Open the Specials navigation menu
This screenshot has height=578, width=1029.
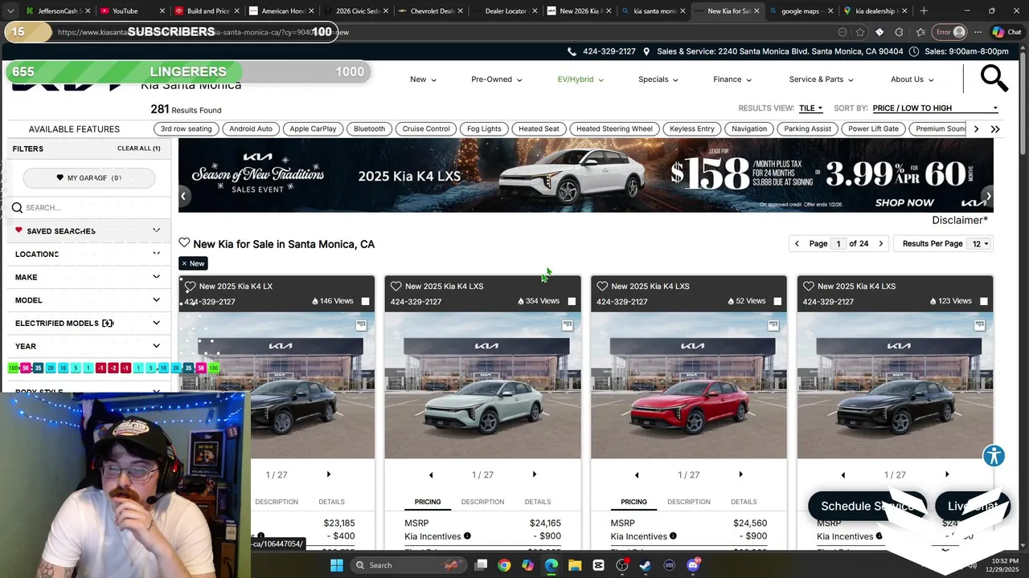(658, 79)
